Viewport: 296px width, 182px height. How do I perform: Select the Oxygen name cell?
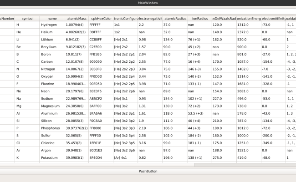[x=52, y=76]
